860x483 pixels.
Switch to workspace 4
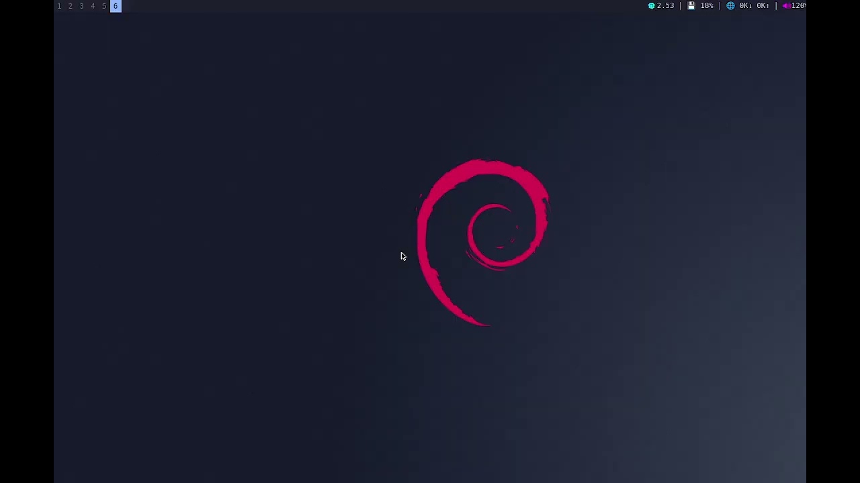coord(93,6)
